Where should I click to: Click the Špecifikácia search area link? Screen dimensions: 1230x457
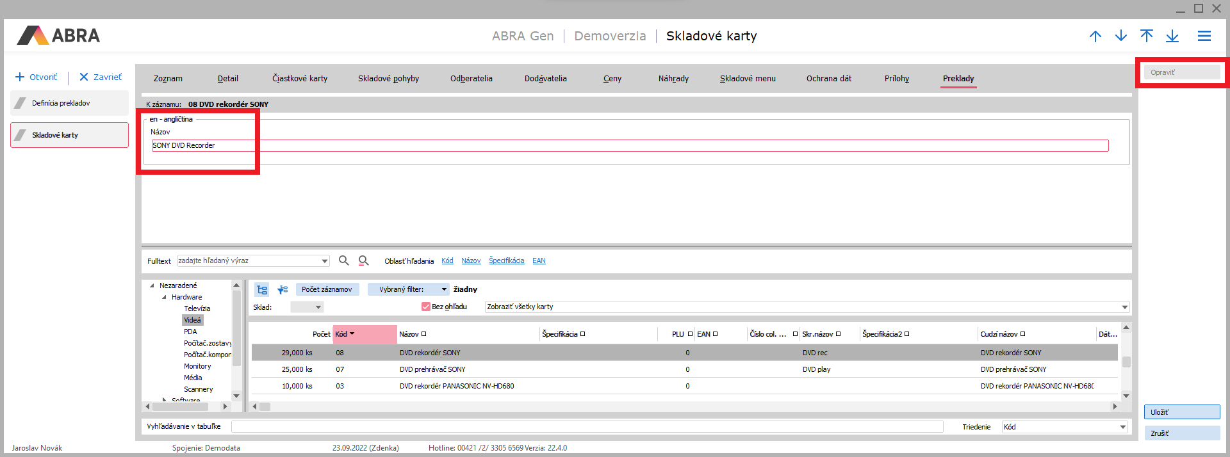tap(506, 261)
